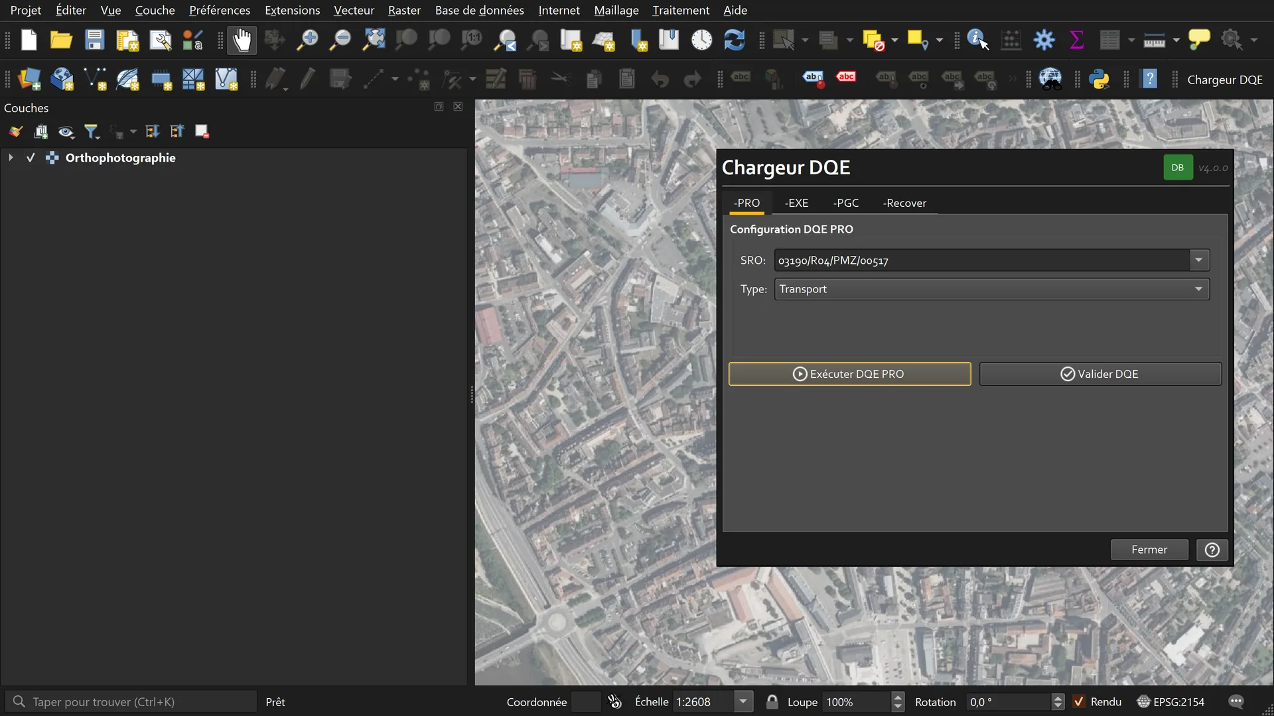Click the Map Tips speech bubble icon

click(x=1199, y=40)
